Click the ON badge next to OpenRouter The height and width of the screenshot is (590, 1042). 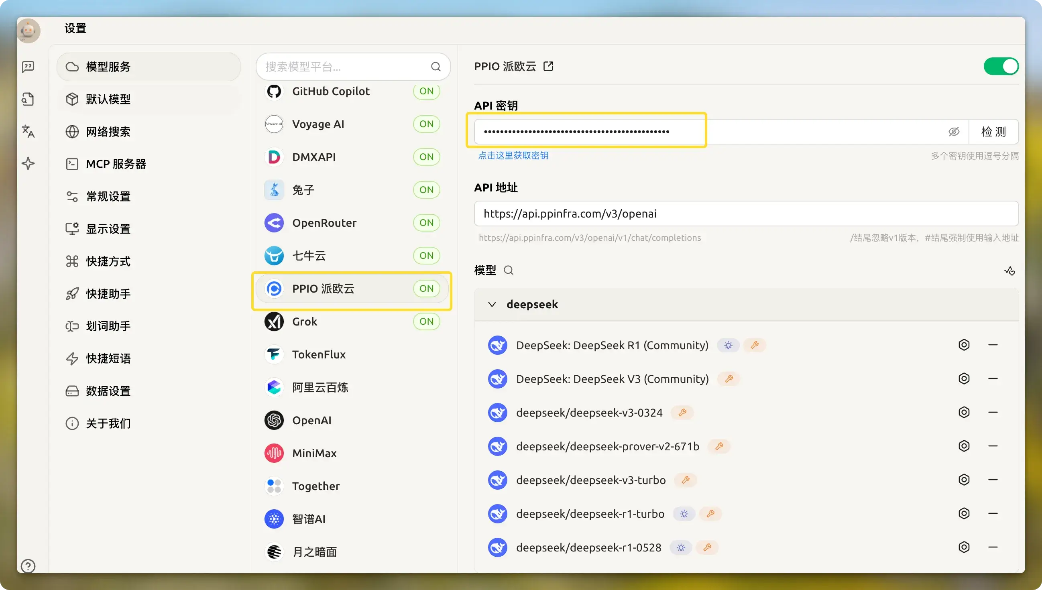tap(426, 223)
